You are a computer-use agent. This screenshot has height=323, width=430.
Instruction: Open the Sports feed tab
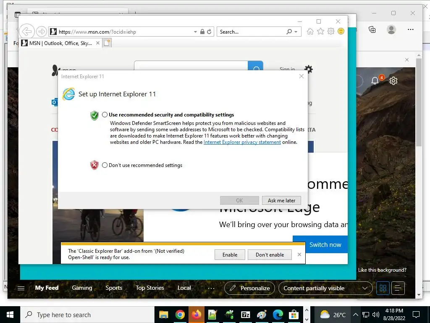[x=114, y=288]
